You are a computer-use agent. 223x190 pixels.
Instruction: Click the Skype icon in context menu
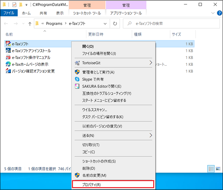(x=77, y=79)
